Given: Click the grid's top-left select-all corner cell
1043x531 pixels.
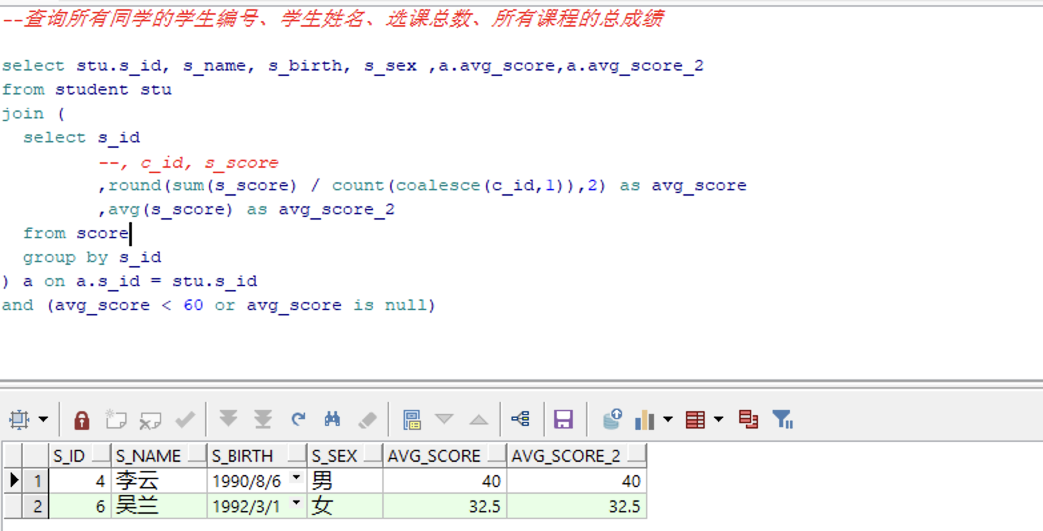Looking at the screenshot, I should tap(13, 456).
